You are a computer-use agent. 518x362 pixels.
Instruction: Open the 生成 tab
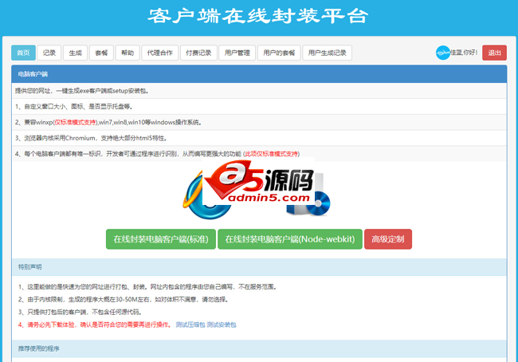(x=76, y=53)
